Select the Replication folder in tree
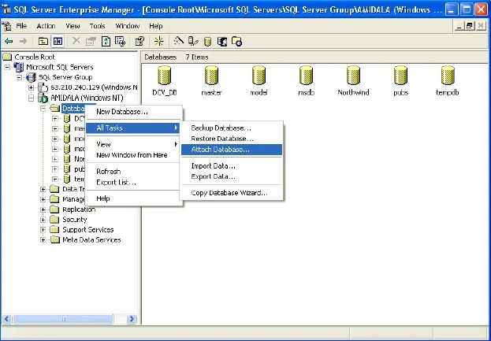 coord(79,209)
